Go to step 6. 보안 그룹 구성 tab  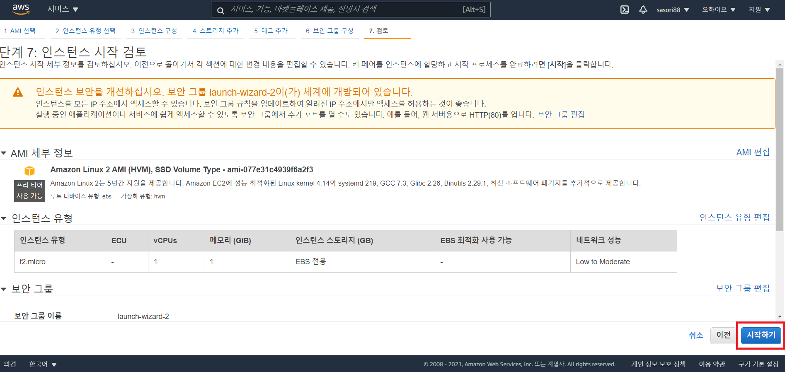330,31
